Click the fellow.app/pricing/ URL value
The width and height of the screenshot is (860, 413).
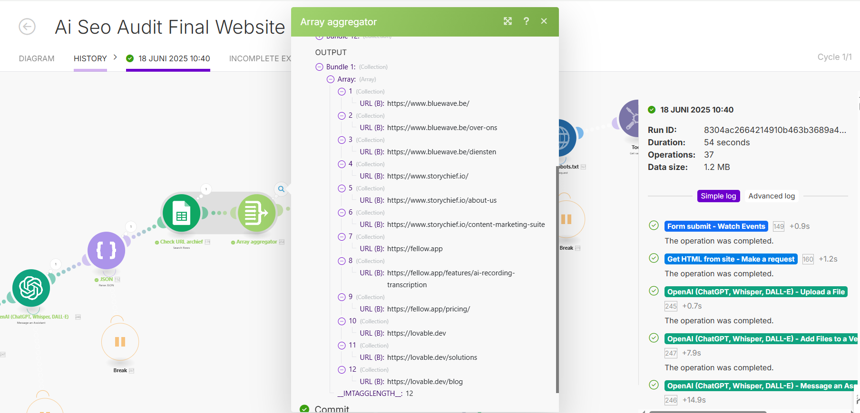tap(429, 309)
